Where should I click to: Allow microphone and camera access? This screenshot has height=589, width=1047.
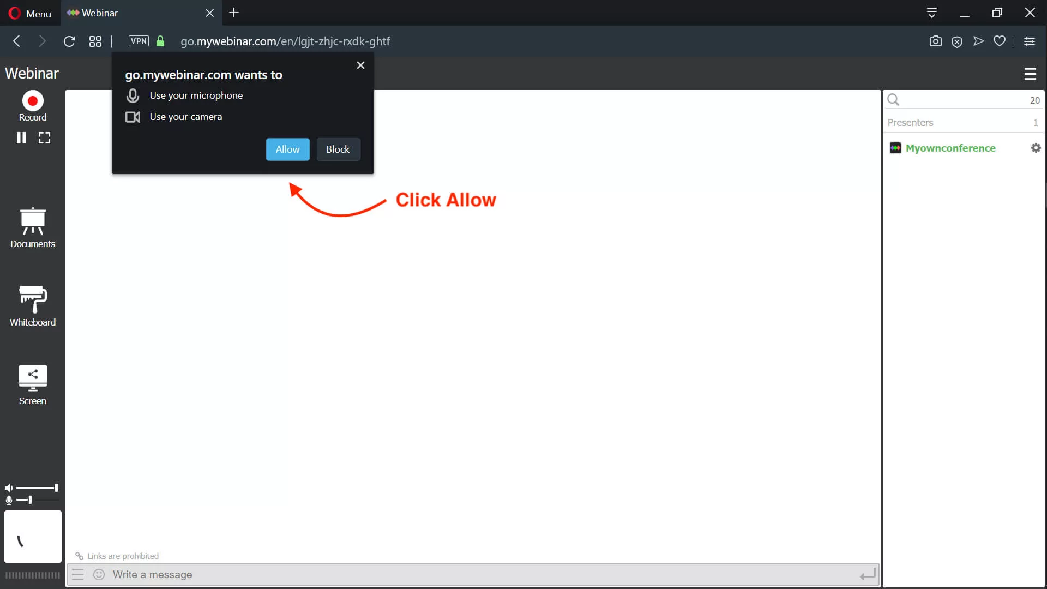(x=288, y=149)
